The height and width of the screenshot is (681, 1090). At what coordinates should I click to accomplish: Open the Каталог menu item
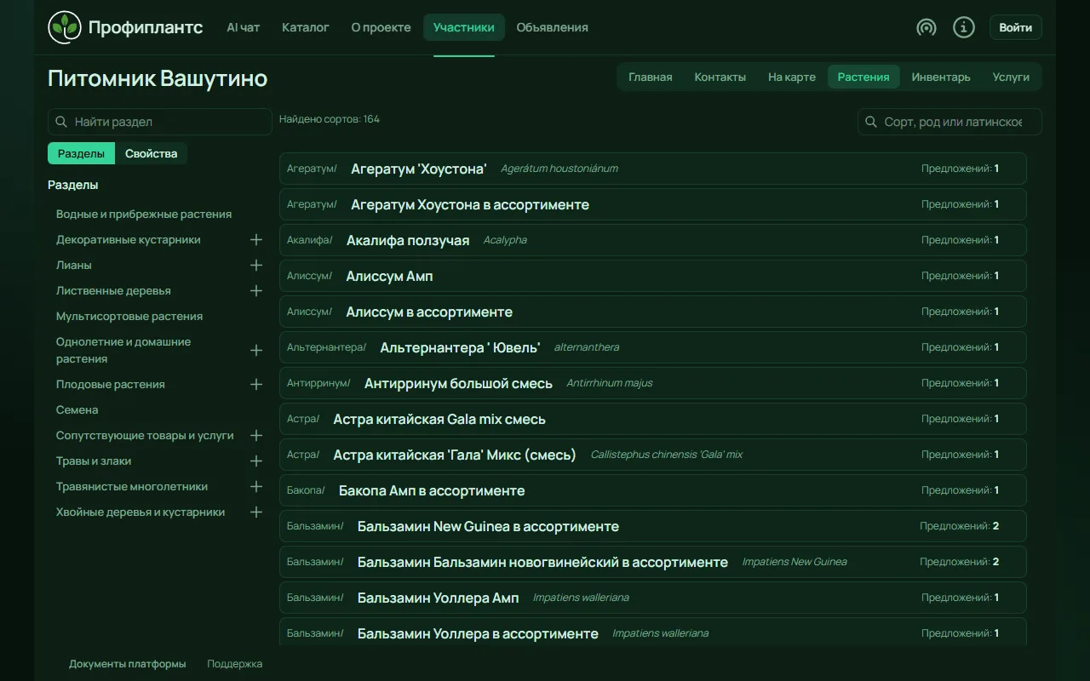(x=306, y=27)
